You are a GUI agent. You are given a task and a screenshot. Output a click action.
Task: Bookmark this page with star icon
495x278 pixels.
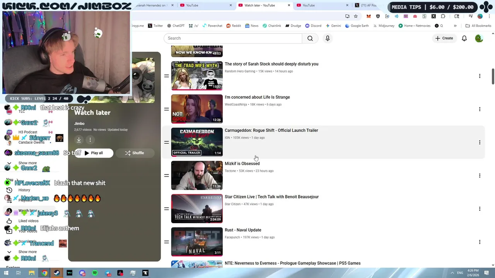[356, 16]
